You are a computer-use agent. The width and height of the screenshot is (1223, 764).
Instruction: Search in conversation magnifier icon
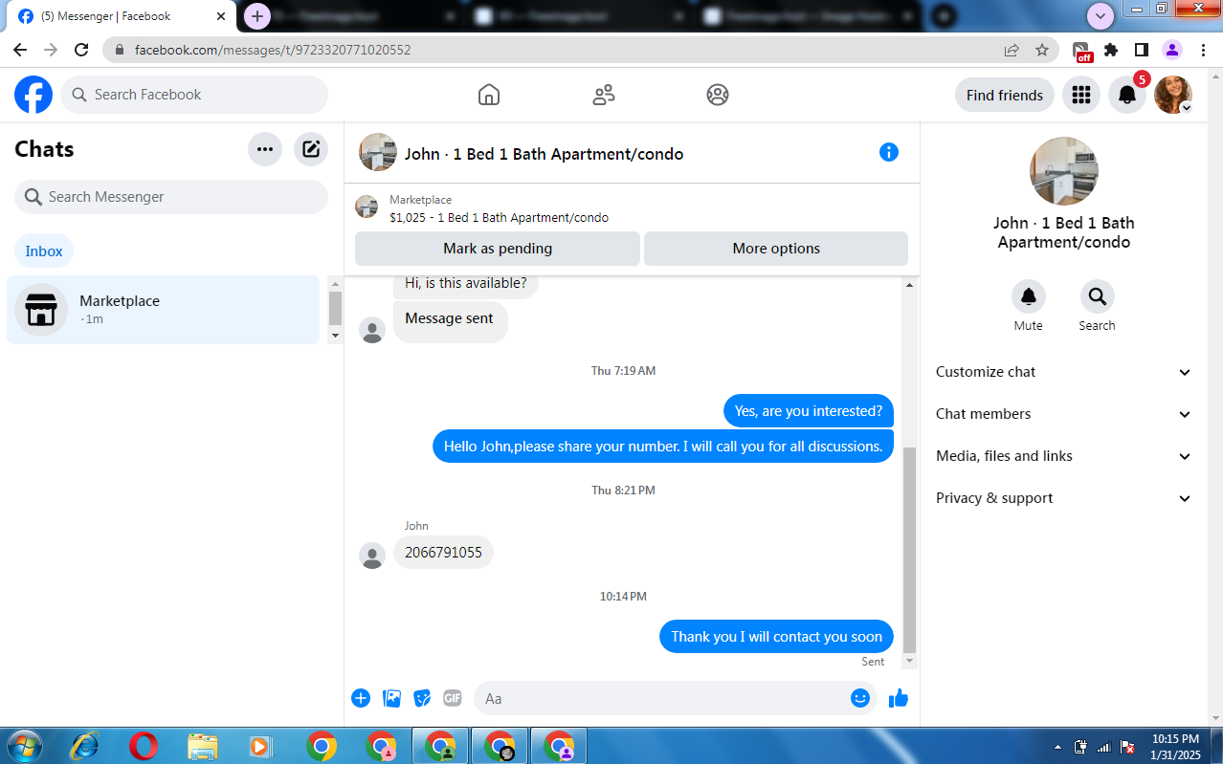coord(1097,296)
